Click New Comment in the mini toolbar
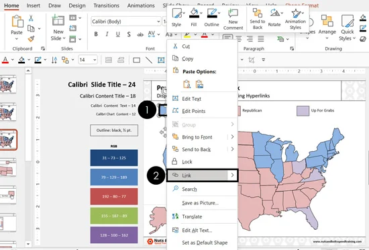369x250 pixels. [233, 19]
